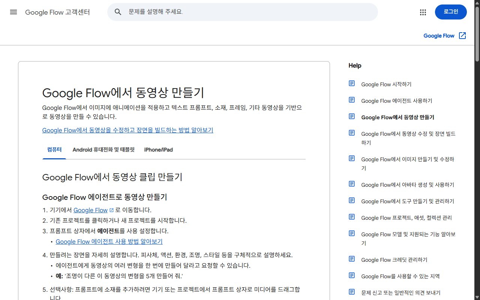Click the sidebar Help heading
The image size is (480, 300).
355,66
